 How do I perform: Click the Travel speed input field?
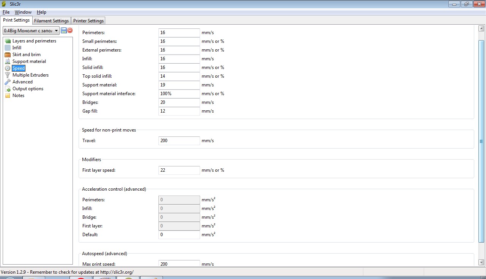pos(179,141)
